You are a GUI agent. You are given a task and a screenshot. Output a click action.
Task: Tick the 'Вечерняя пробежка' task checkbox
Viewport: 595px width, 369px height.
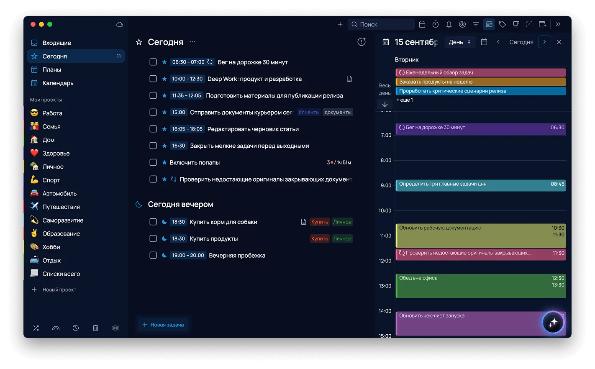pos(153,255)
